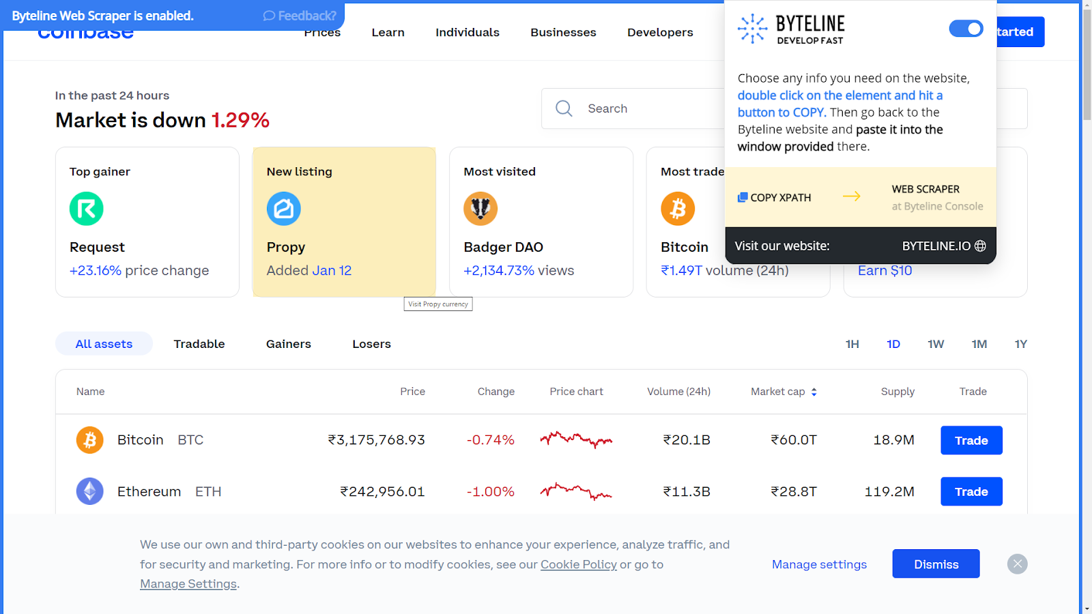Click the Byteline starburst logo icon
This screenshot has height=614, width=1092.
click(753, 29)
